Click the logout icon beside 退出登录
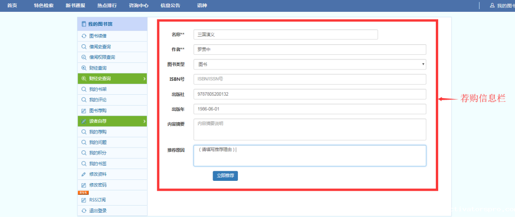Screen dimensions: 515x217 click(84, 211)
